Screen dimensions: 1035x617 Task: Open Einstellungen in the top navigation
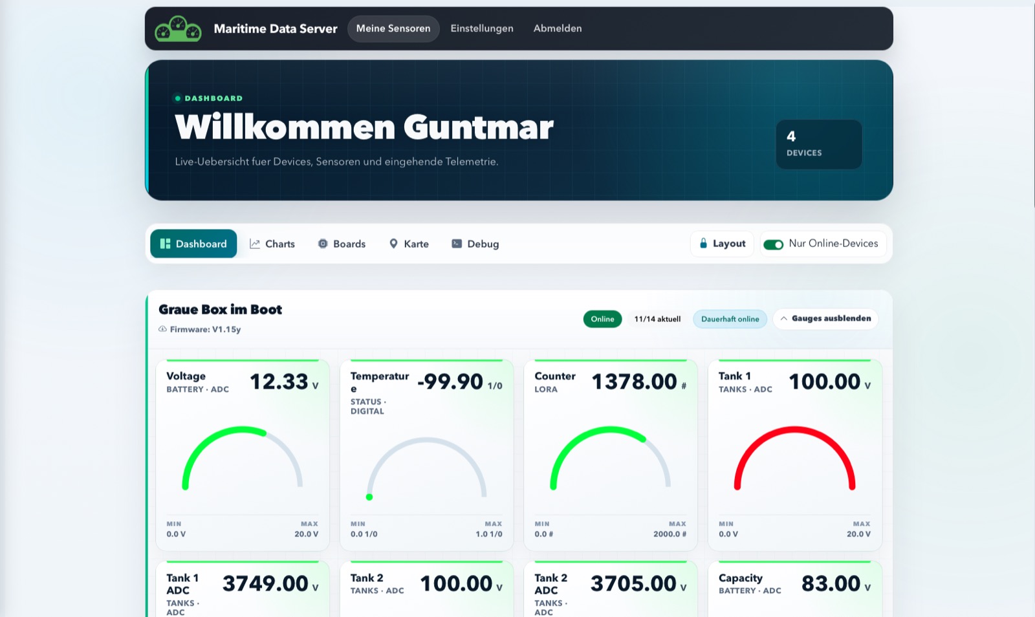click(482, 28)
